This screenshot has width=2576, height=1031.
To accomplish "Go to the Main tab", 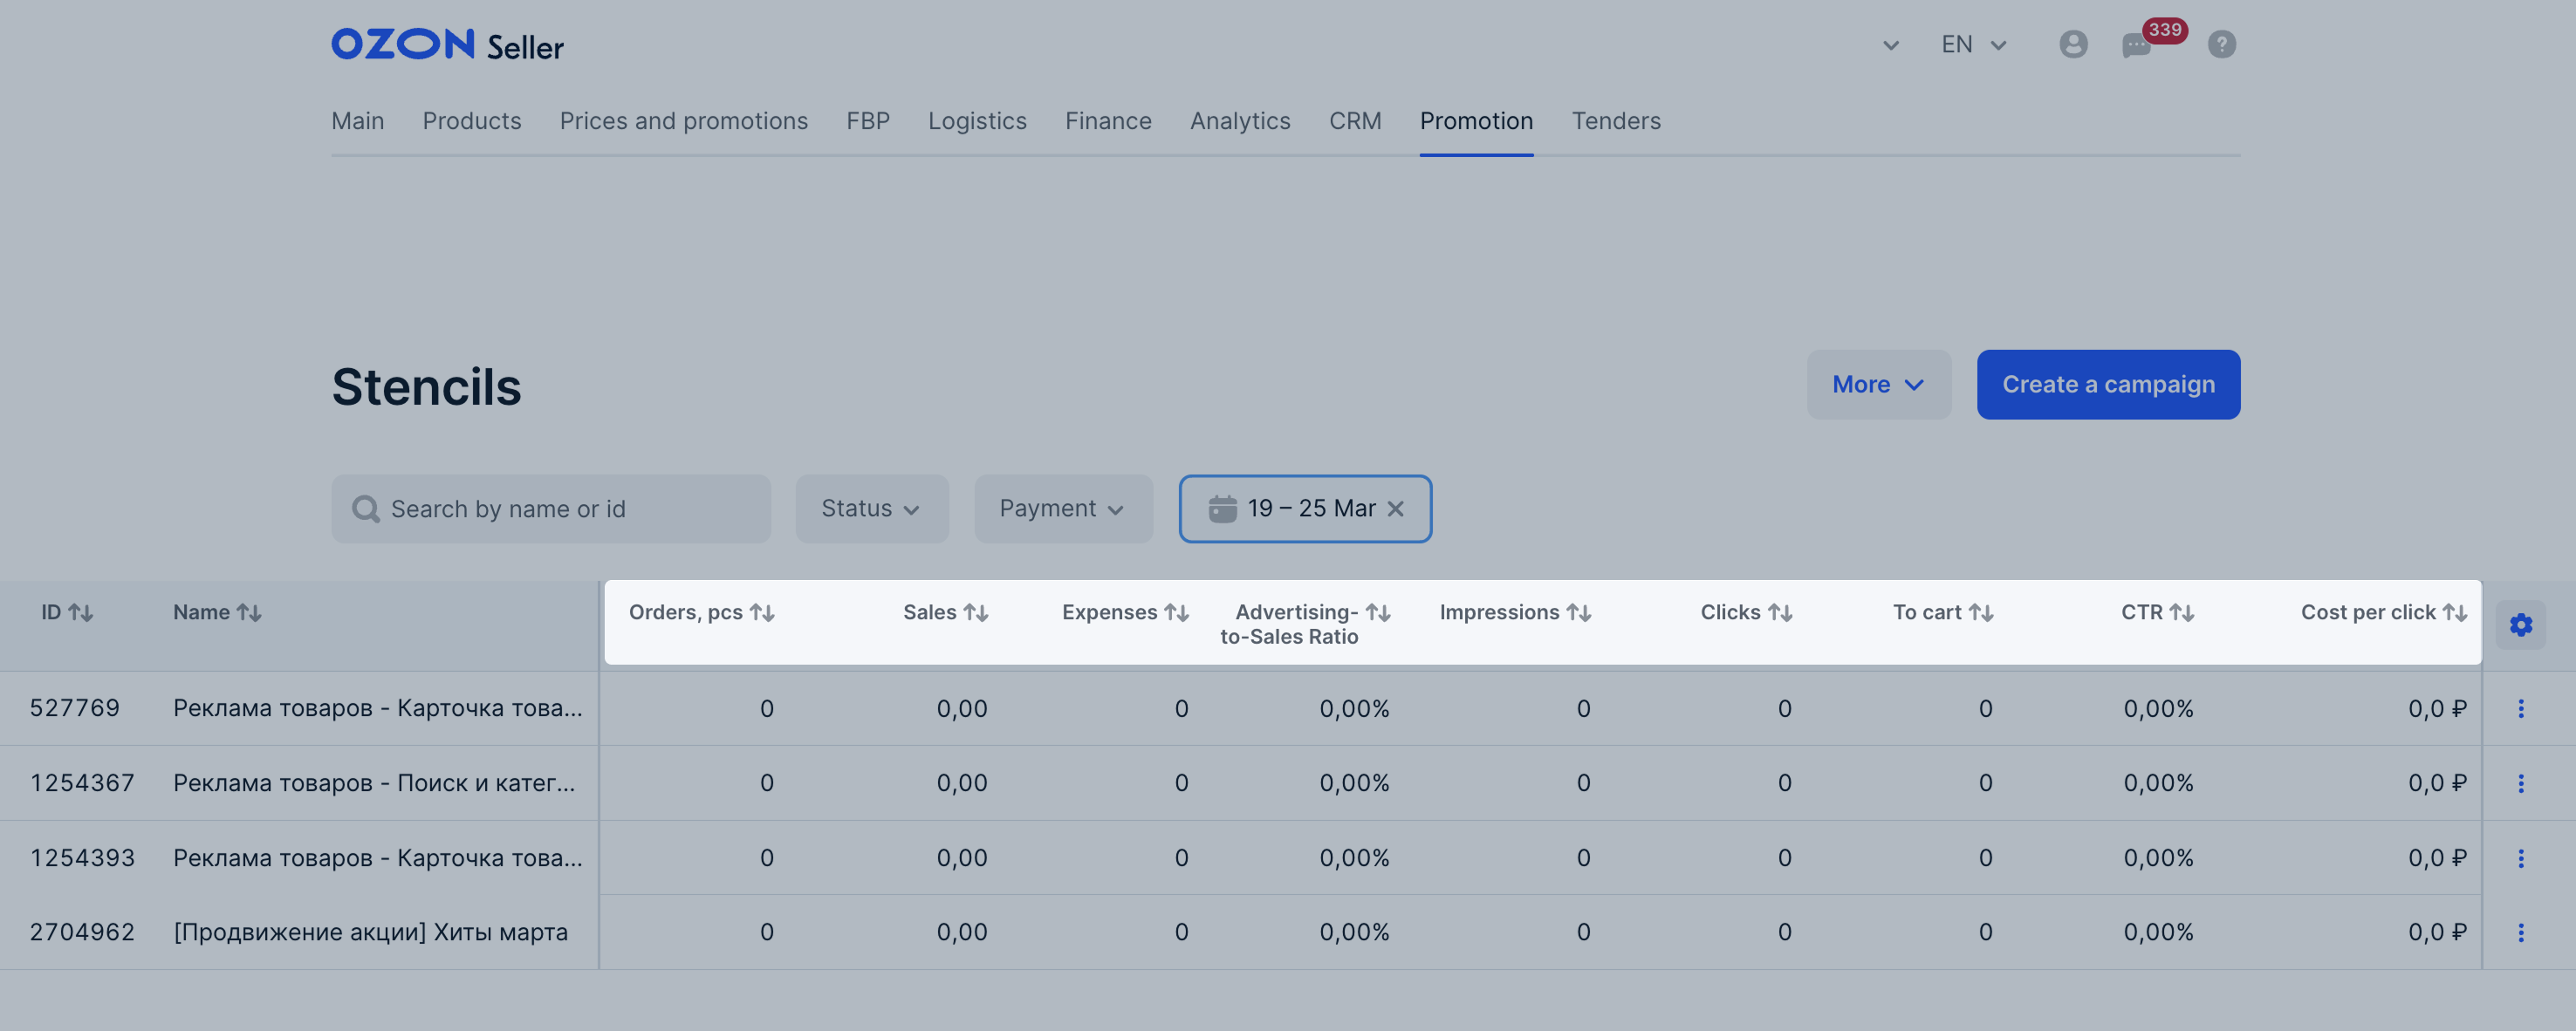I will 357,121.
